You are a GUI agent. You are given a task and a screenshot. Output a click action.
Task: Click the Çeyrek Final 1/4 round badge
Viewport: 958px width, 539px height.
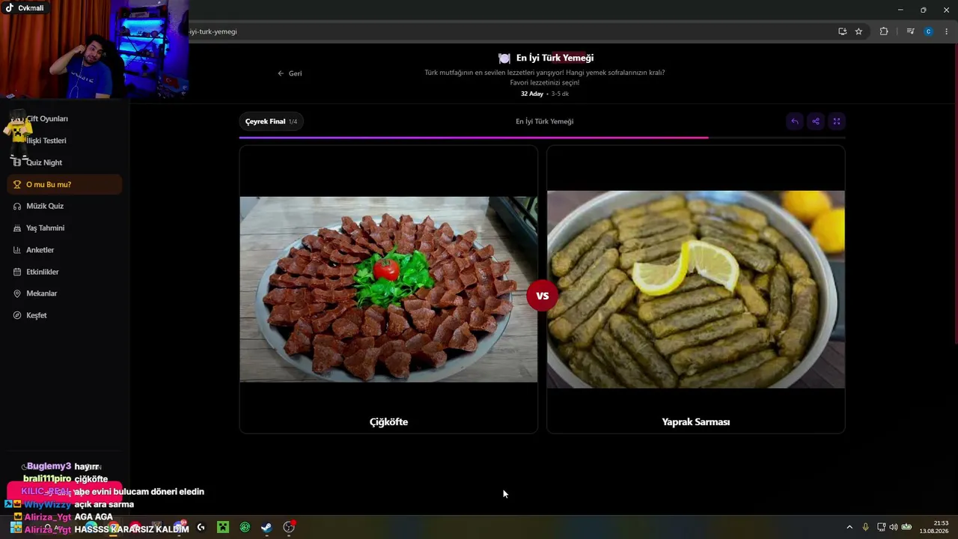[271, 121]
